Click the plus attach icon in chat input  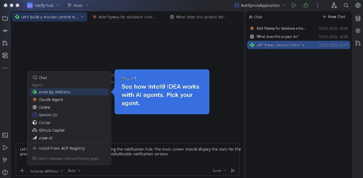22,171
